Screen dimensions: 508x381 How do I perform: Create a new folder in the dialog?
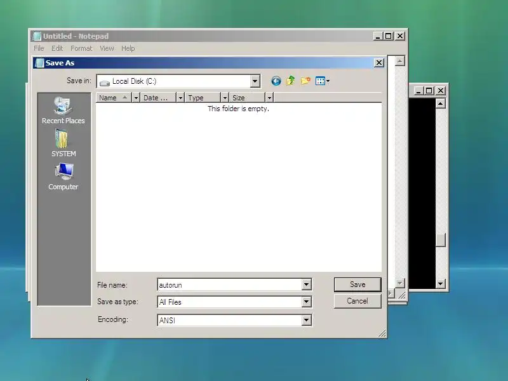pos(305,81)
